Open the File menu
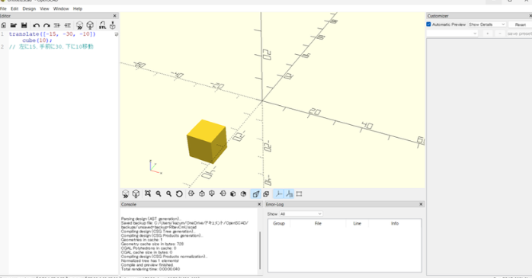 coord(3,8)
